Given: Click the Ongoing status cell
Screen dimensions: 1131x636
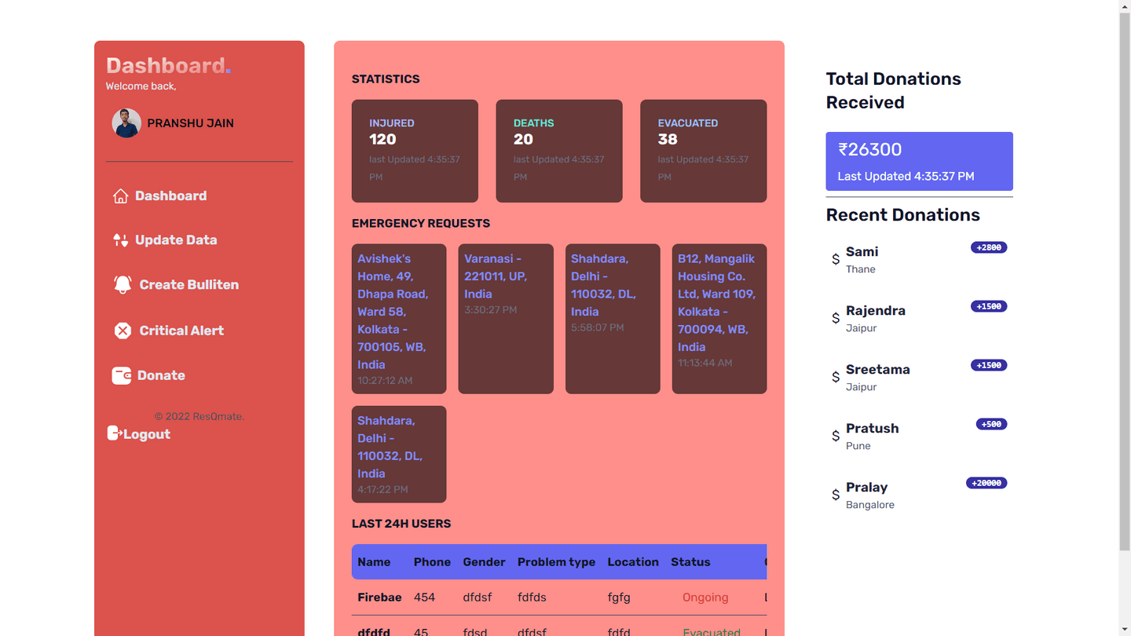Looking at the screenshot, I should (705, 598).
